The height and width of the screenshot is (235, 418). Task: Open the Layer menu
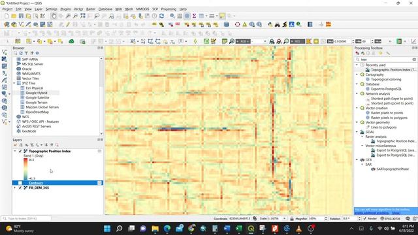tap(39, 9)
